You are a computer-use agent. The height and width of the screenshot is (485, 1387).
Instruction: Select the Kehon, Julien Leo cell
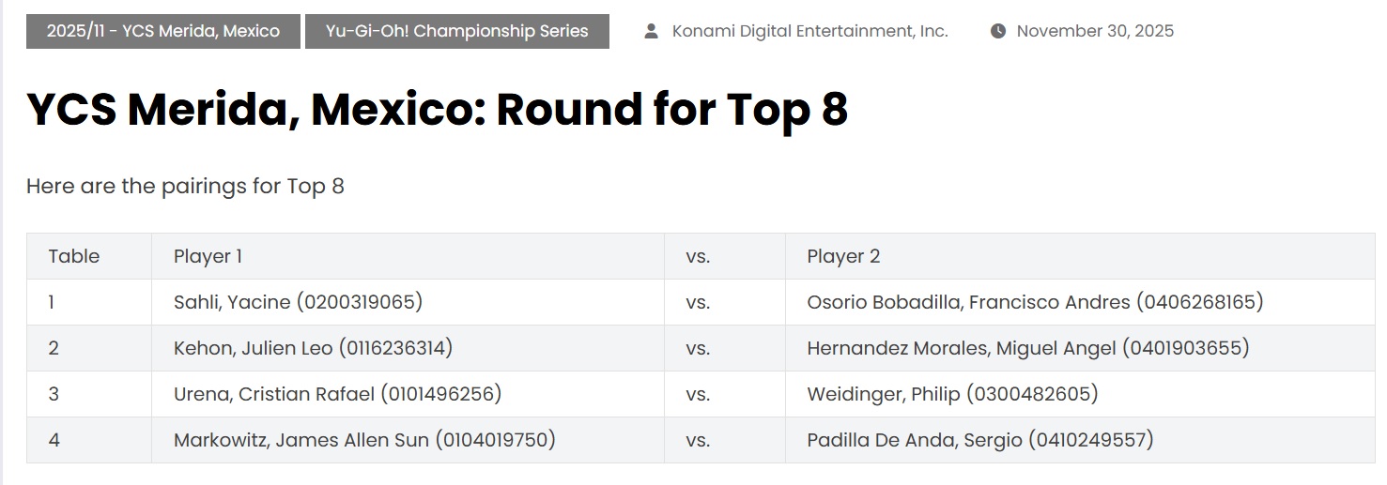tap(408, 348)
